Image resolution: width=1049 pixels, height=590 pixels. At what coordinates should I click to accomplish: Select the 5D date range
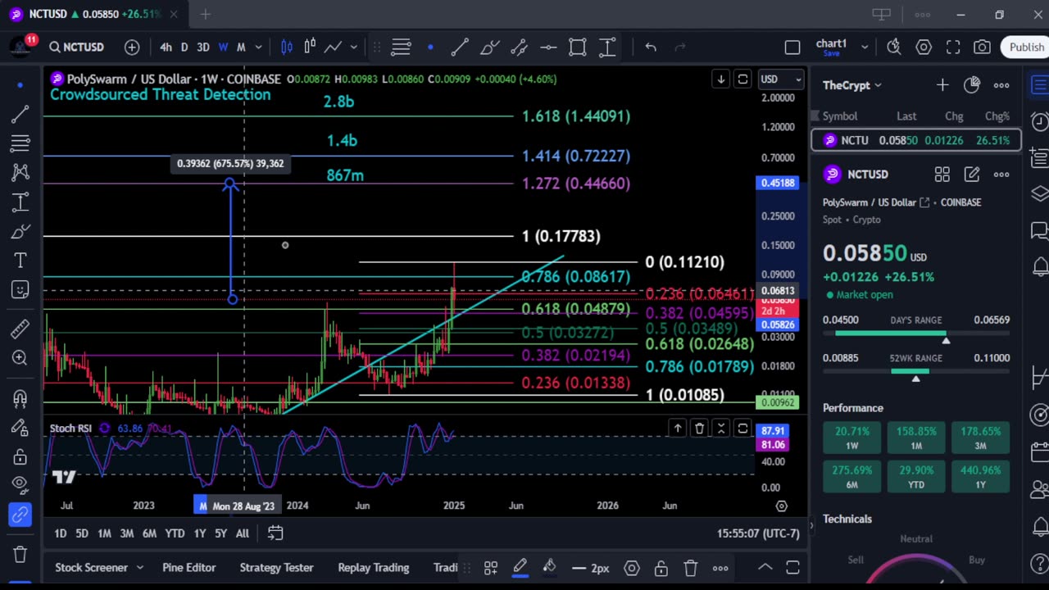(x=82, y=533)
